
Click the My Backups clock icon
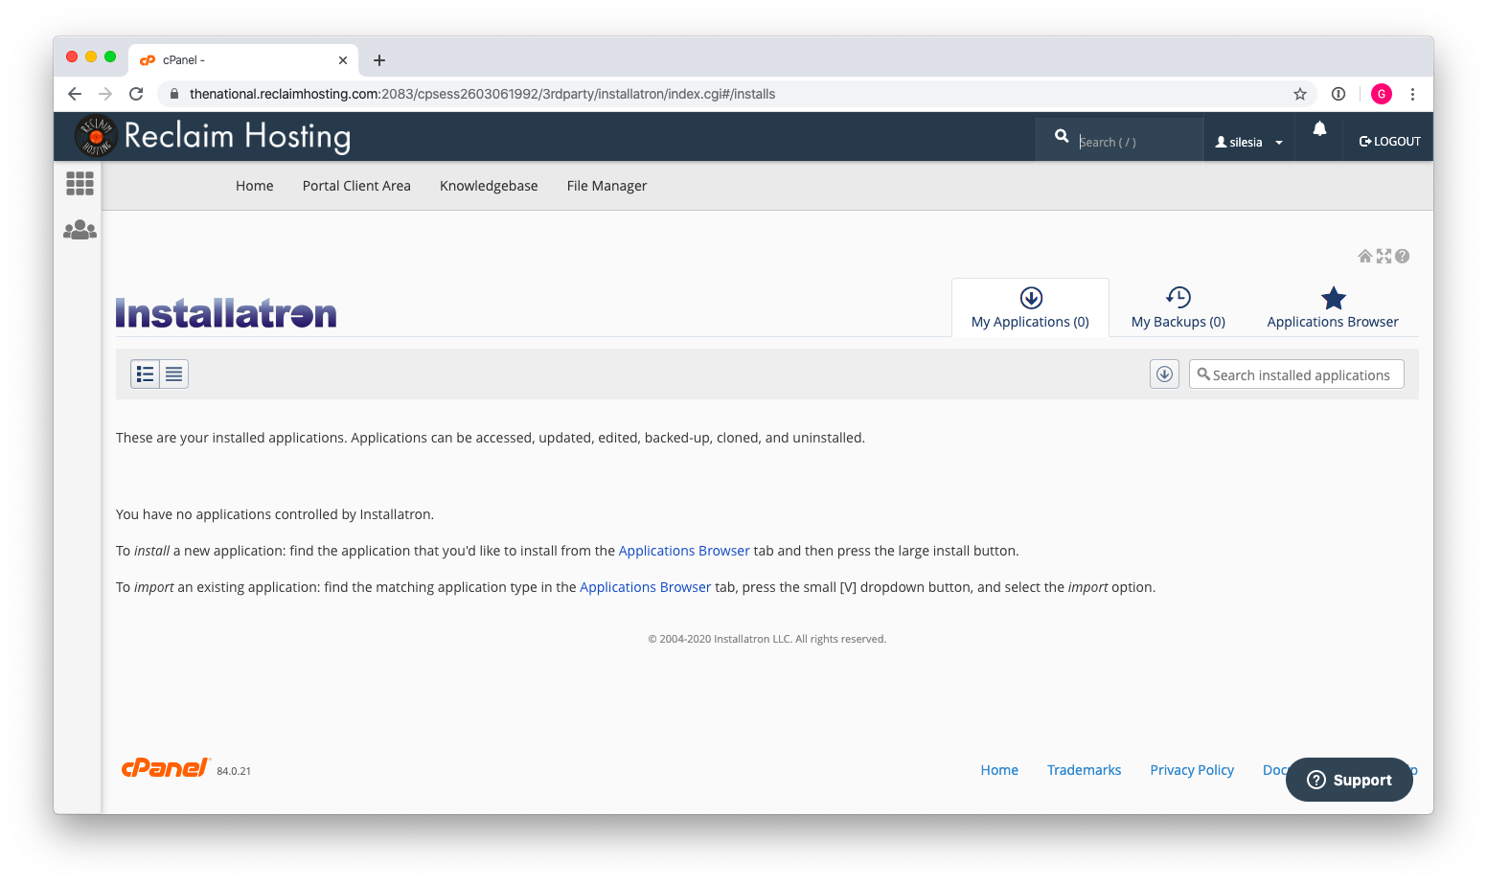(1178, 297)
